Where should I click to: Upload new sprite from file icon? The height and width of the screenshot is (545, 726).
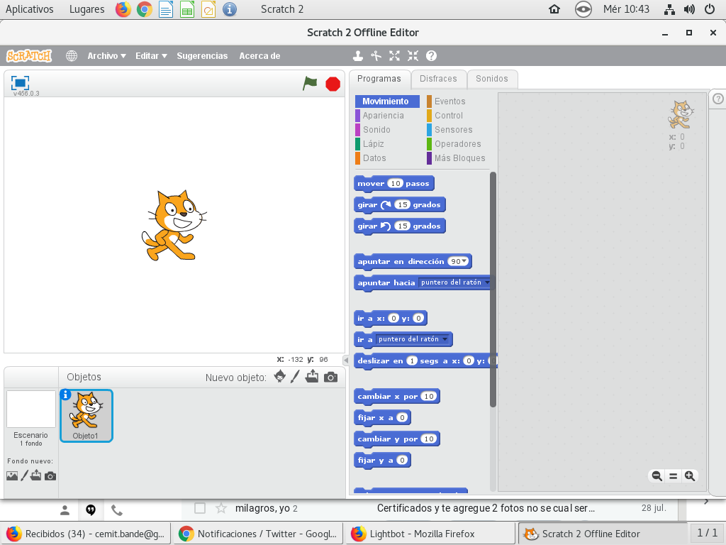pyautogui.click(x=312, y=376)
